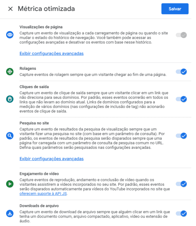Disable Pesquisa no site tracking switch
196x226 pixels.
coord(181,135)
